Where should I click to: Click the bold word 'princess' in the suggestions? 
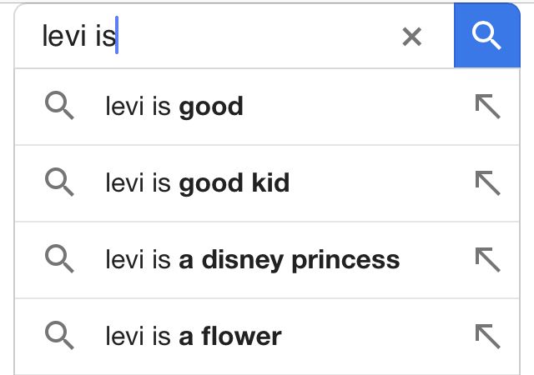[x=345, y=261]
